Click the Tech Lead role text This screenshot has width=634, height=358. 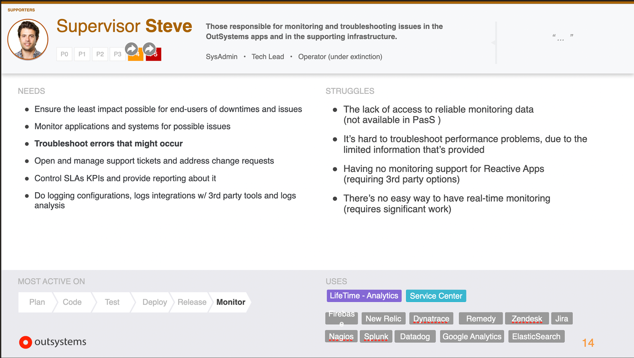tap(268, 57)
